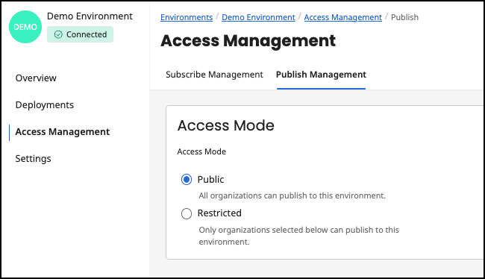485x279 pixels.
Task: Select the Restricted access mode radio button
Action: [187, 213]
